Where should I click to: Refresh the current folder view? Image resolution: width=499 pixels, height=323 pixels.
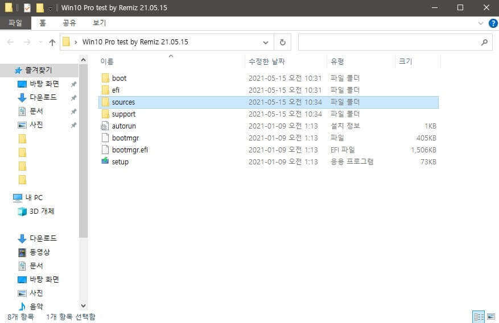point(282,42)
